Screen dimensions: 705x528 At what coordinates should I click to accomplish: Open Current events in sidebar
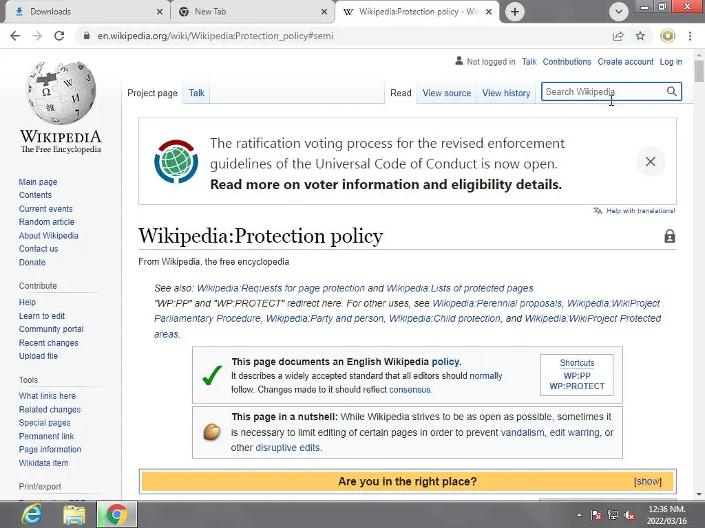[46, 209]
